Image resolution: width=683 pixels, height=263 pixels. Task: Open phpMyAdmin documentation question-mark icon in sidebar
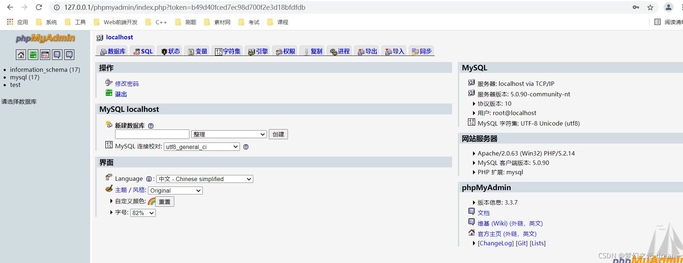pyautogui.click(x=57, y=55)
